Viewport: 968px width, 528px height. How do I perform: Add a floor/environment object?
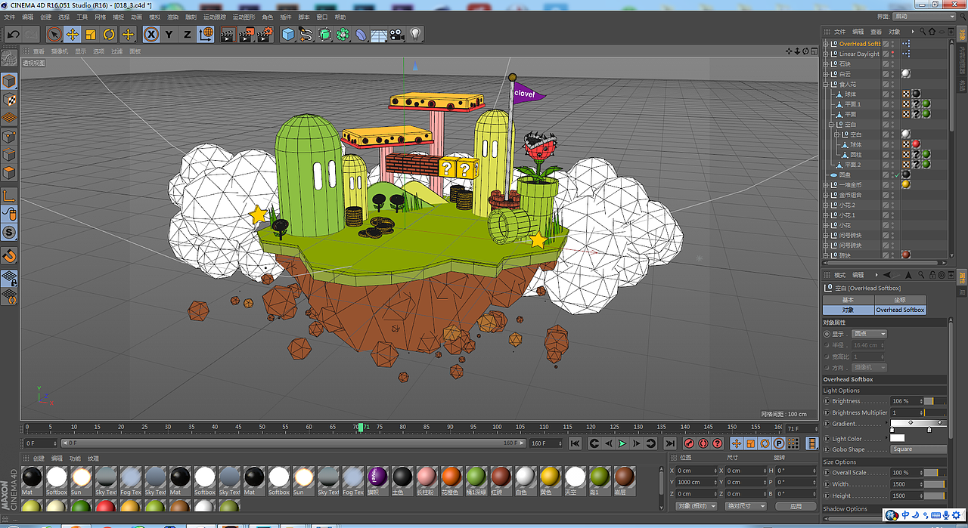tap(379, 34)
